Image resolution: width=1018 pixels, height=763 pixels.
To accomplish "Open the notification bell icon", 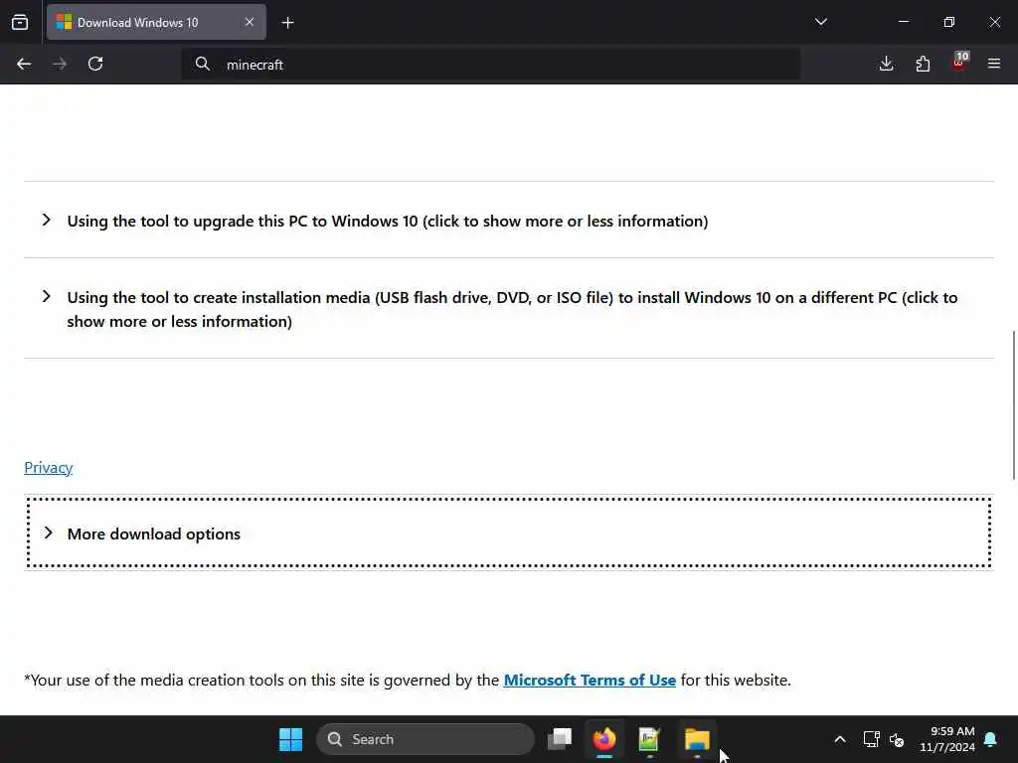I will click(x=991, y=739).
